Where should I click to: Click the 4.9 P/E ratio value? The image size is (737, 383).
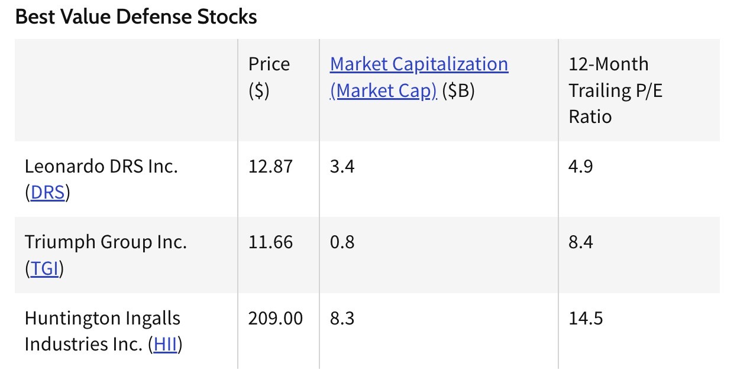pos(581,167)
